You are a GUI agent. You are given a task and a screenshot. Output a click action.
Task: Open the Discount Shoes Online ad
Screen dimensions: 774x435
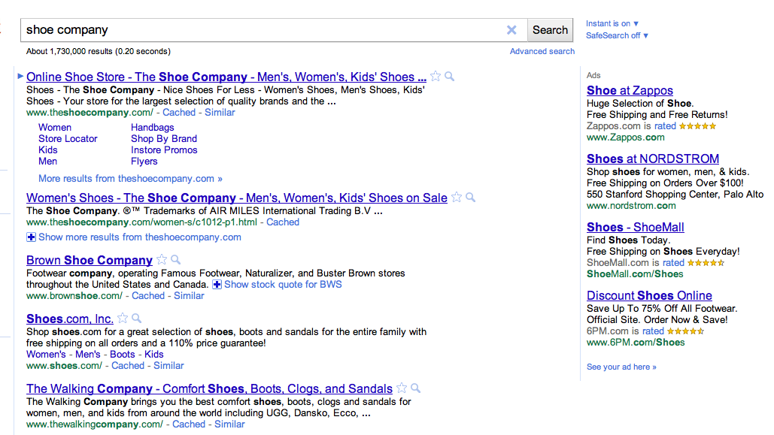(649, 295)
